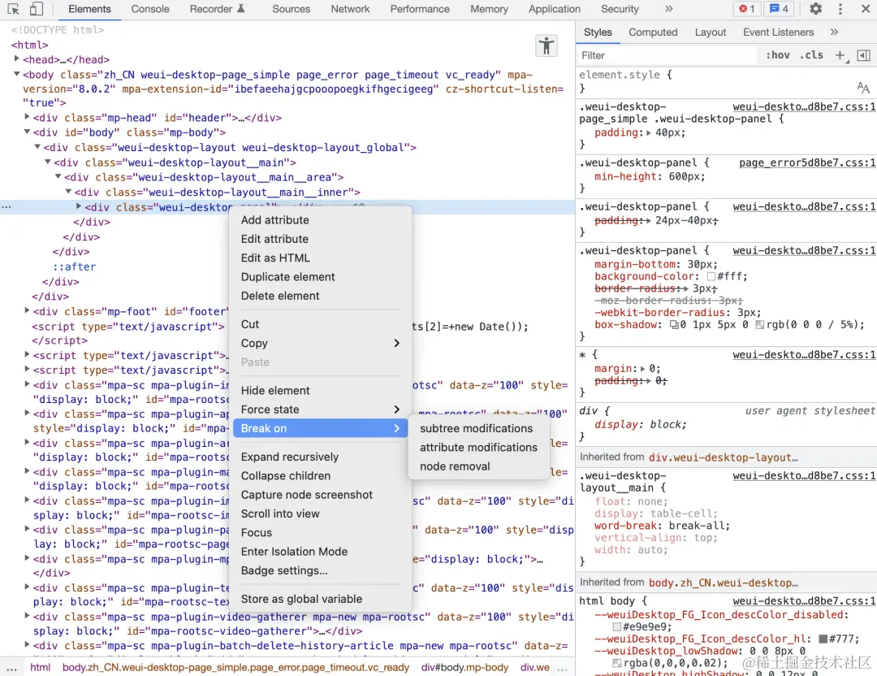Select div#body.mp-body breadcrumb
The width and height of the screenshot is (877, 676).
(464, 668)
